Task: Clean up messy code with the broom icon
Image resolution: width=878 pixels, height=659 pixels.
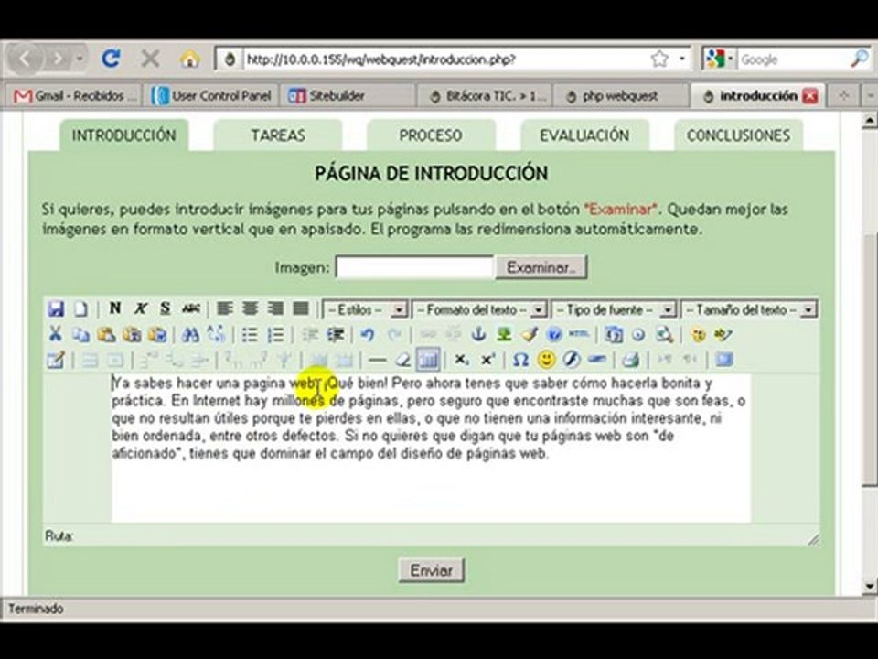Action: tap(530, 335)
